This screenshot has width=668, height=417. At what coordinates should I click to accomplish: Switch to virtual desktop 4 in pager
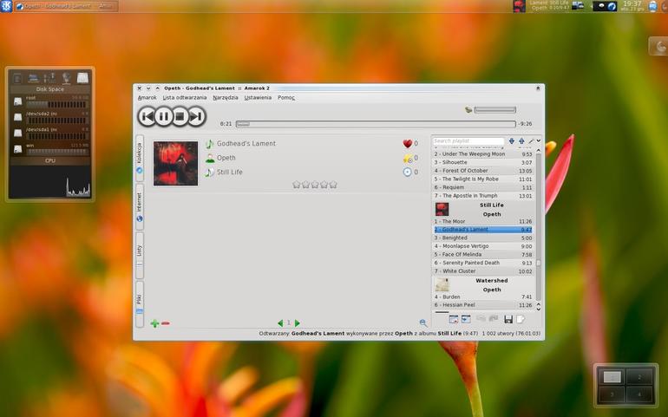639,394
